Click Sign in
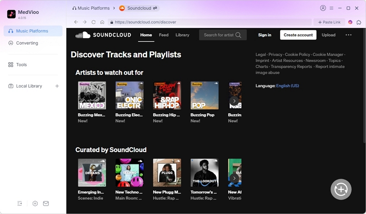366x214 pixels. pyautogui.click(x=264, y=35)
